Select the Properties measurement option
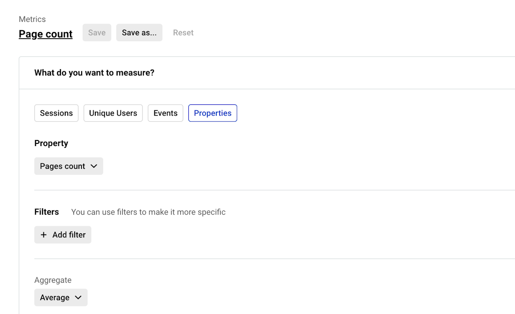 coord(212,113)
